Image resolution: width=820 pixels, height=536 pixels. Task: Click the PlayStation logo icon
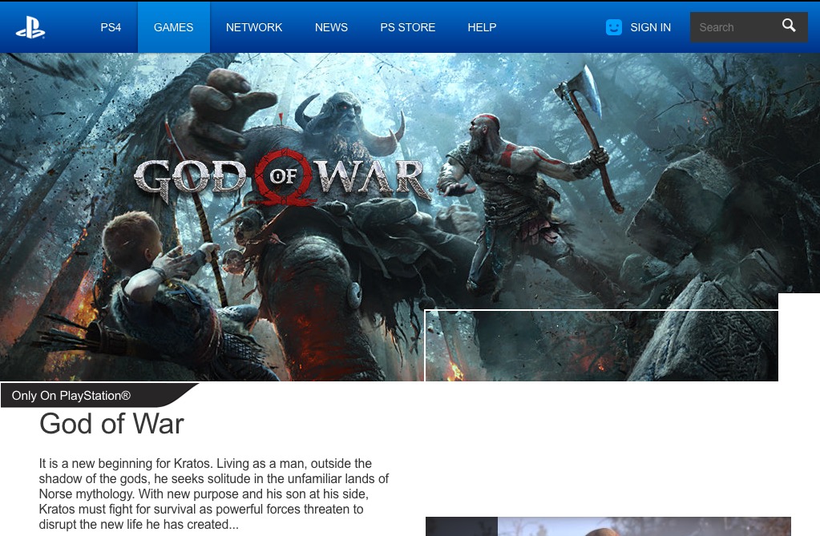coord(30,28)
